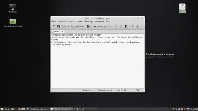
Task: Minimize the gedit window
Action: 135,18
